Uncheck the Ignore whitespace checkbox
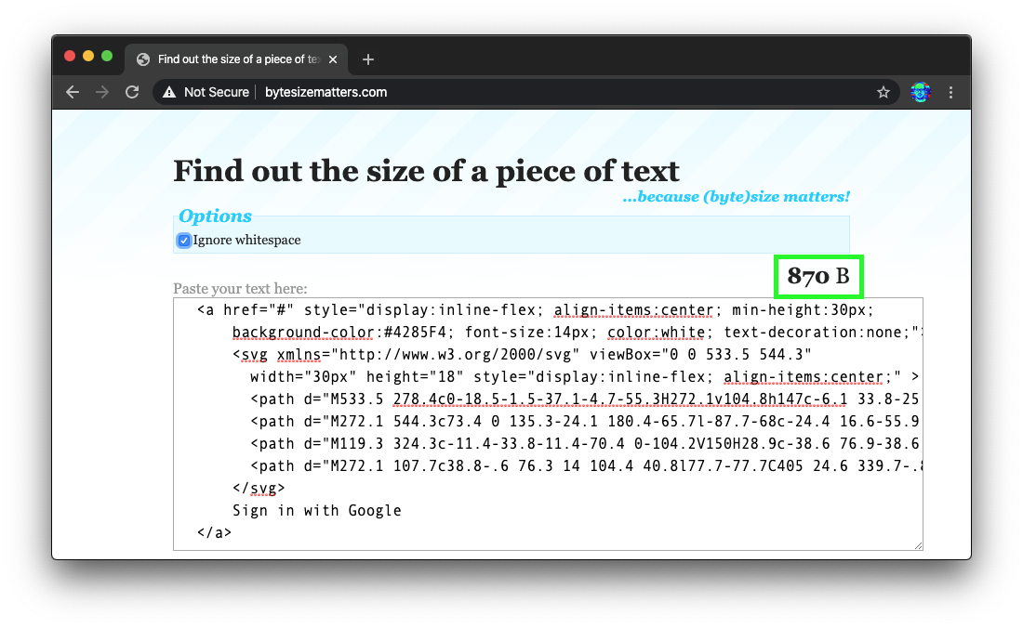This screenshot has height=628, width=1023. 184,241
